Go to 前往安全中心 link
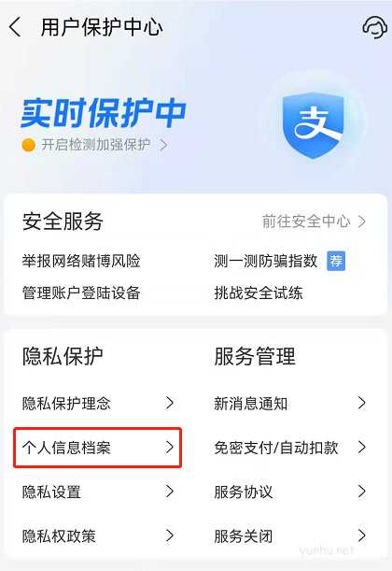Image resolution: width=392 pixels, height=571 pixels. pyautogui.click(x=314, y=221)
